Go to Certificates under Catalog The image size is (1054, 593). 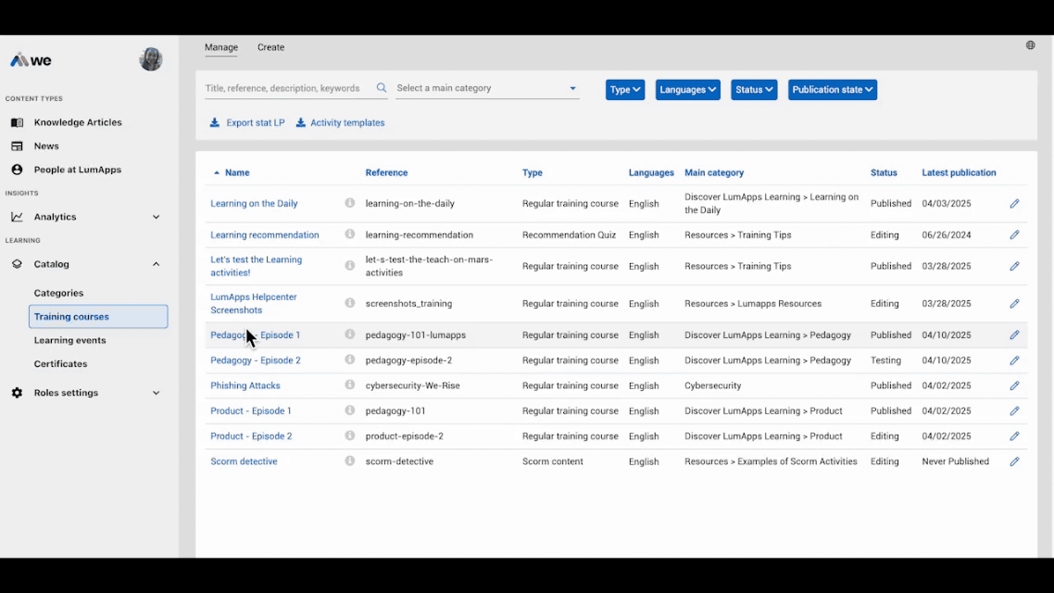click(60, 364)
